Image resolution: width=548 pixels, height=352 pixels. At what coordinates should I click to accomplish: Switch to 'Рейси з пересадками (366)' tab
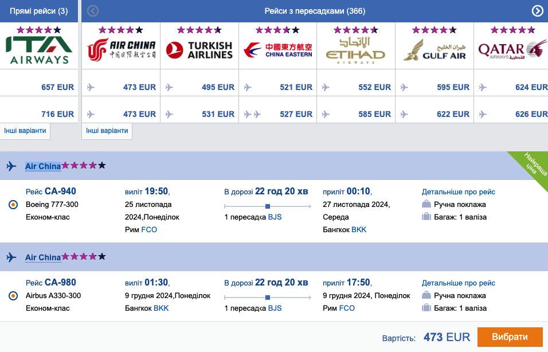pos(315,11)
